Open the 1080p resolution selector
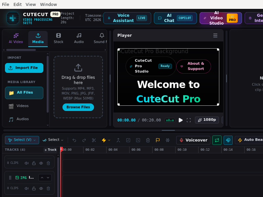This screenshot has height=197, width=263. [x=207, y=120]
